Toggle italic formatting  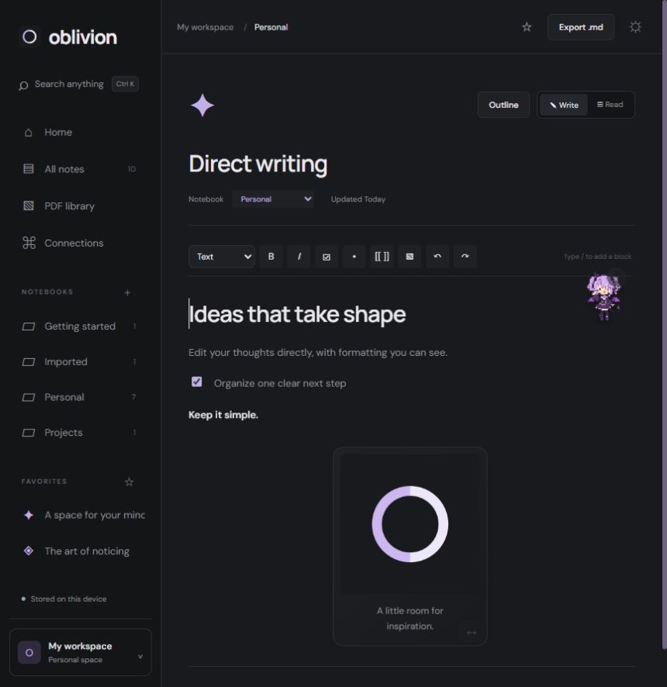tap(299, 257)
